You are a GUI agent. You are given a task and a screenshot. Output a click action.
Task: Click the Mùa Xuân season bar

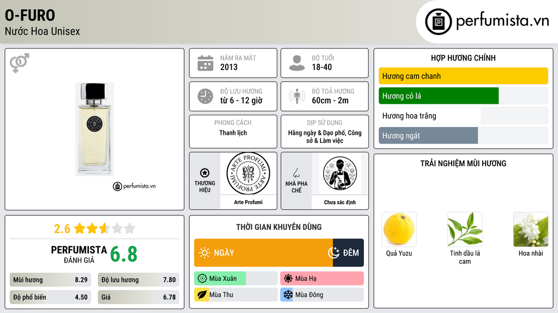[x=236, y=279]
